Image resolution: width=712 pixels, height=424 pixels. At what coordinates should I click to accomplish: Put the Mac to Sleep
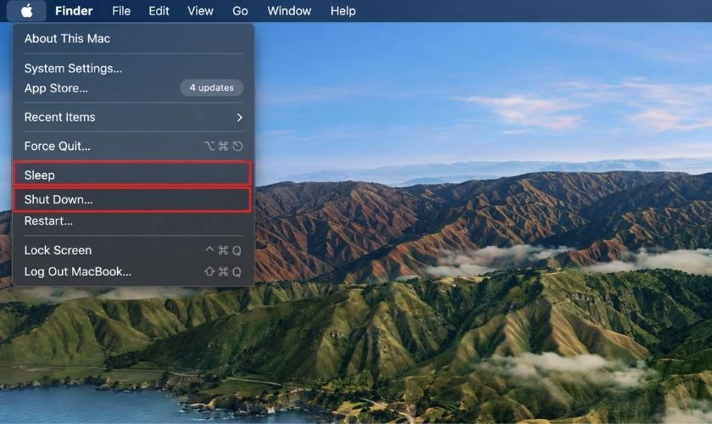(x=132, y=175)
